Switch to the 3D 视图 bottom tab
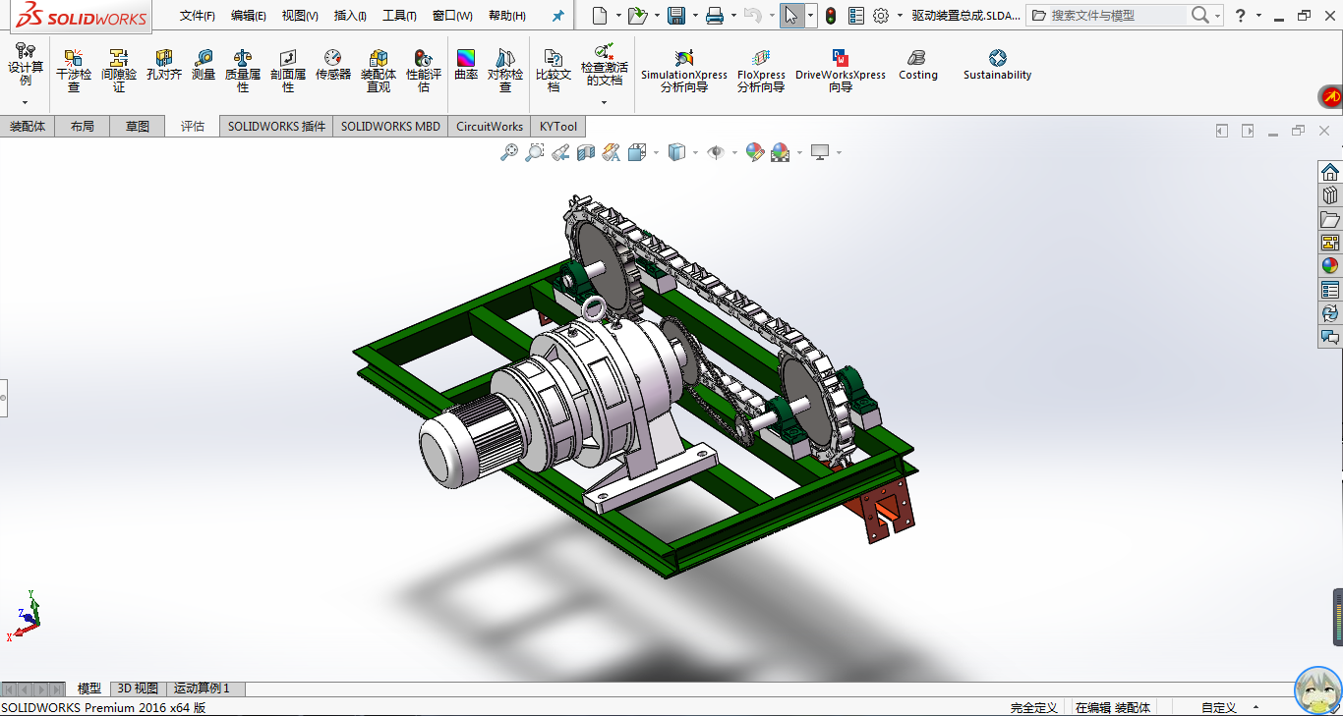This screenshot has width=1343, height=716. pyautogui.click(x=137, y=688)
